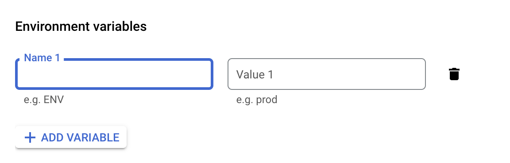Add a new environment variable

pyautogui.click(x=71, y=137)
